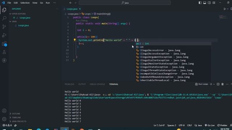The image size is (232, 130).
Task: Open the Go menu
Action: (x=41, y=3)
